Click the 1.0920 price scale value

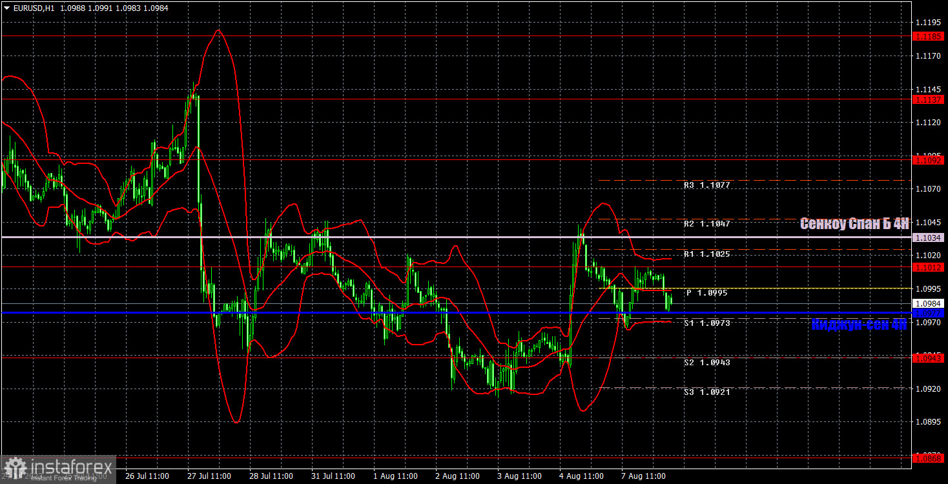coord(928,388)
